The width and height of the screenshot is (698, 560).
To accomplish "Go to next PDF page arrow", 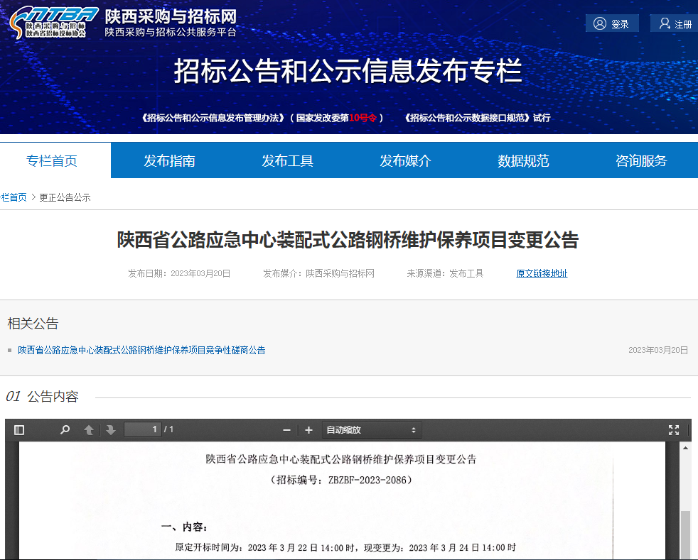I will click(111, 430).
